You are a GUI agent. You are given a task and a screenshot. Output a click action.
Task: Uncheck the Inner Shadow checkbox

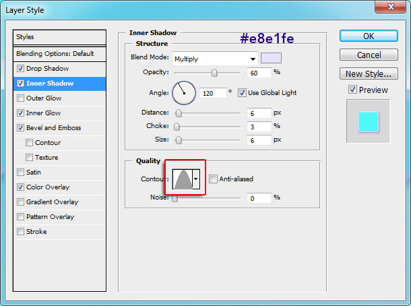(20, 84)
